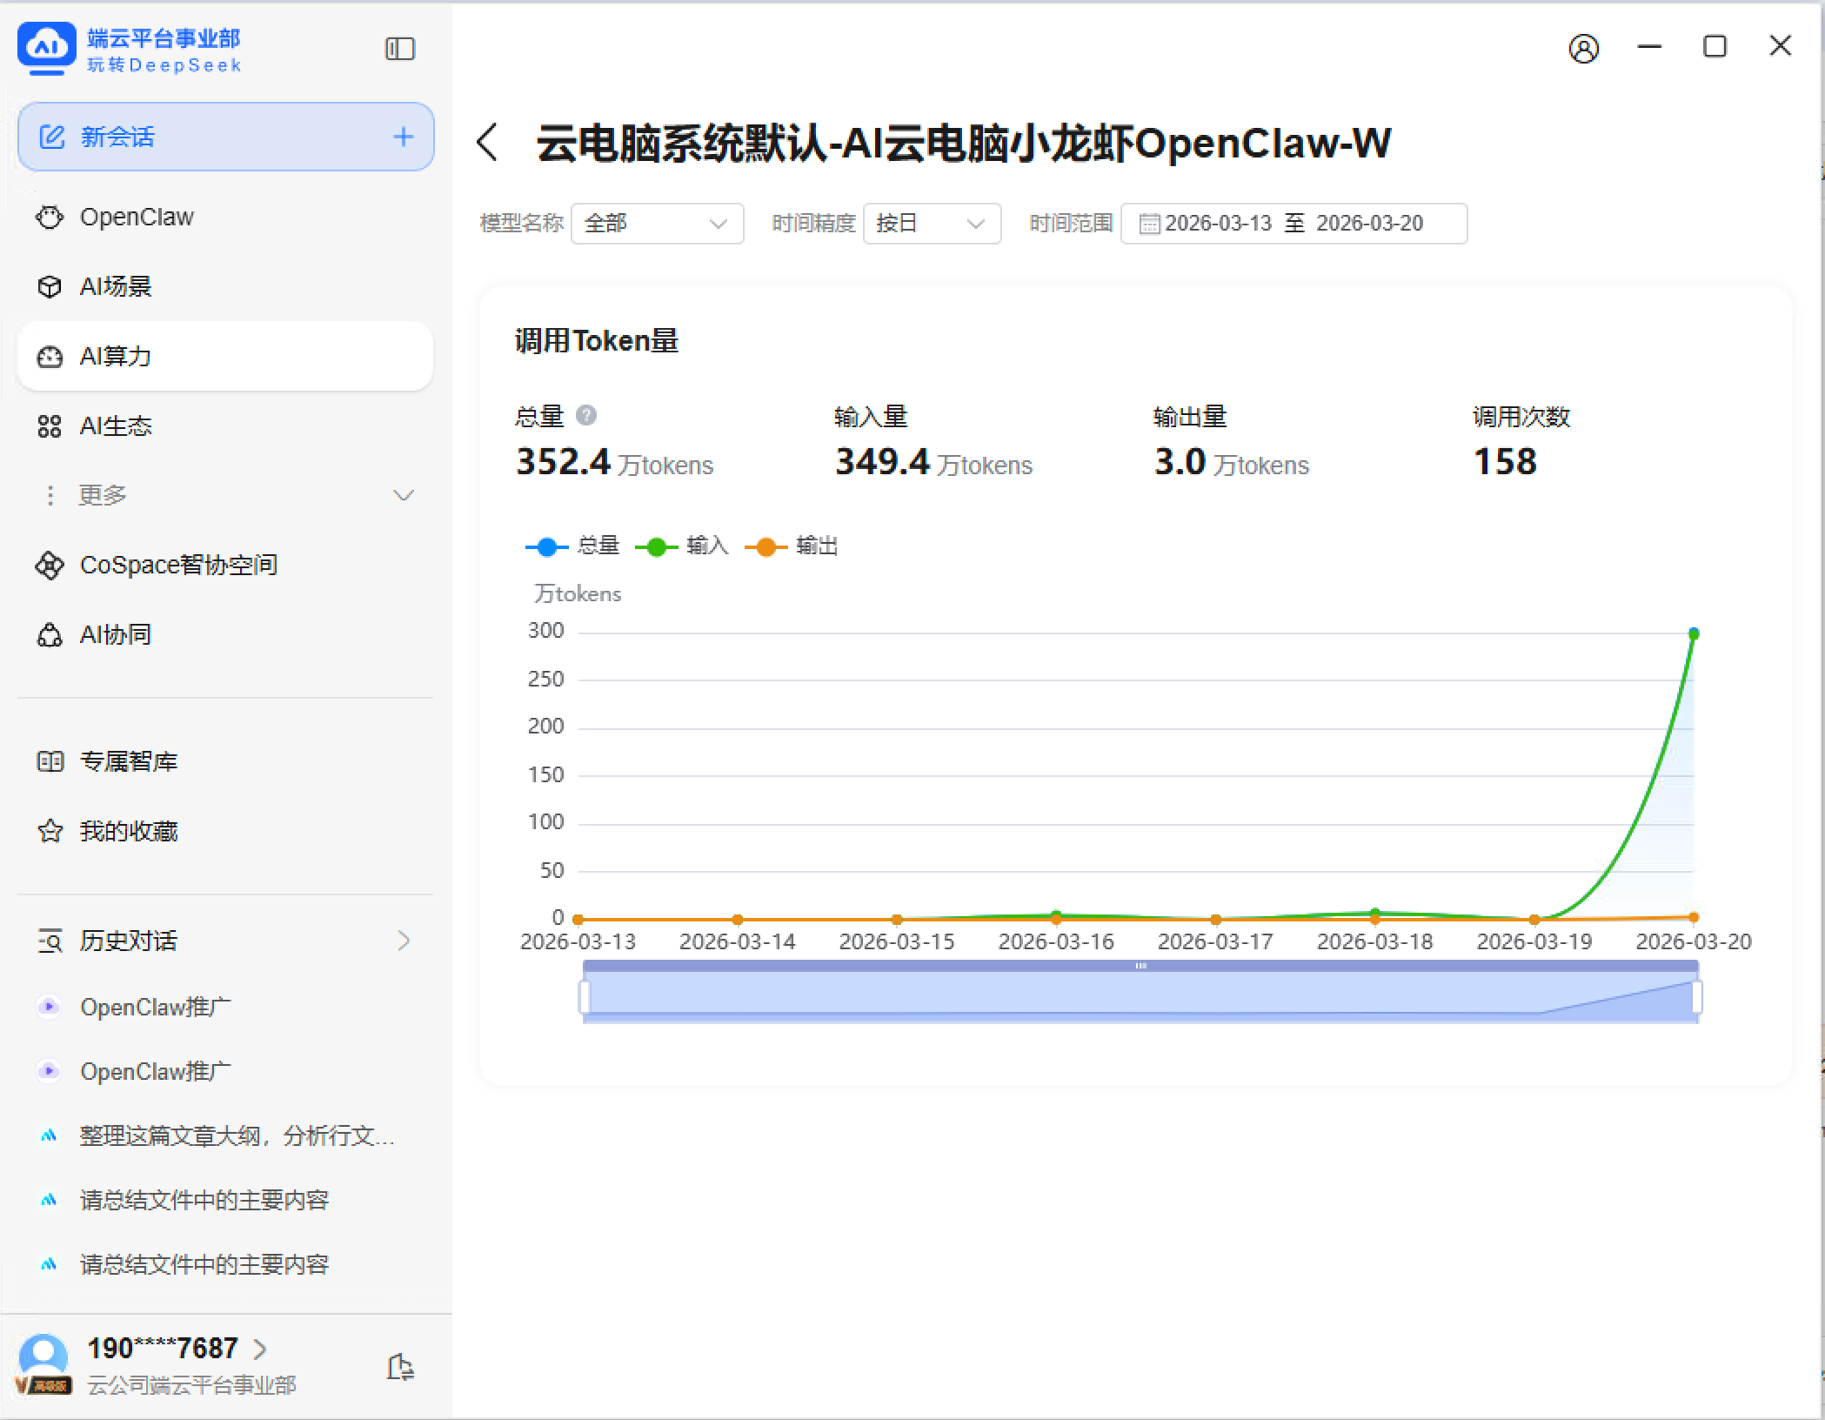Click the help icon next to 总量
Viewport: 1825px width, 1420px height.
coord(586,416)
